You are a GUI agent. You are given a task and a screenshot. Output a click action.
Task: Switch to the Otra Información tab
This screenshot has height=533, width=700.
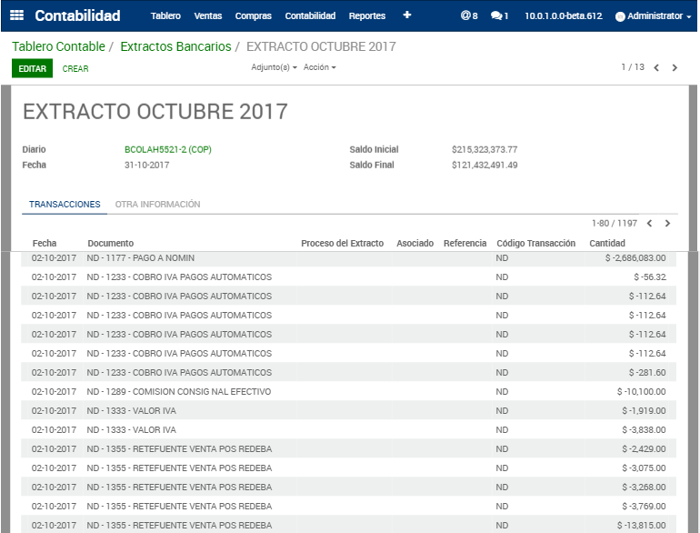pos(157,205)
